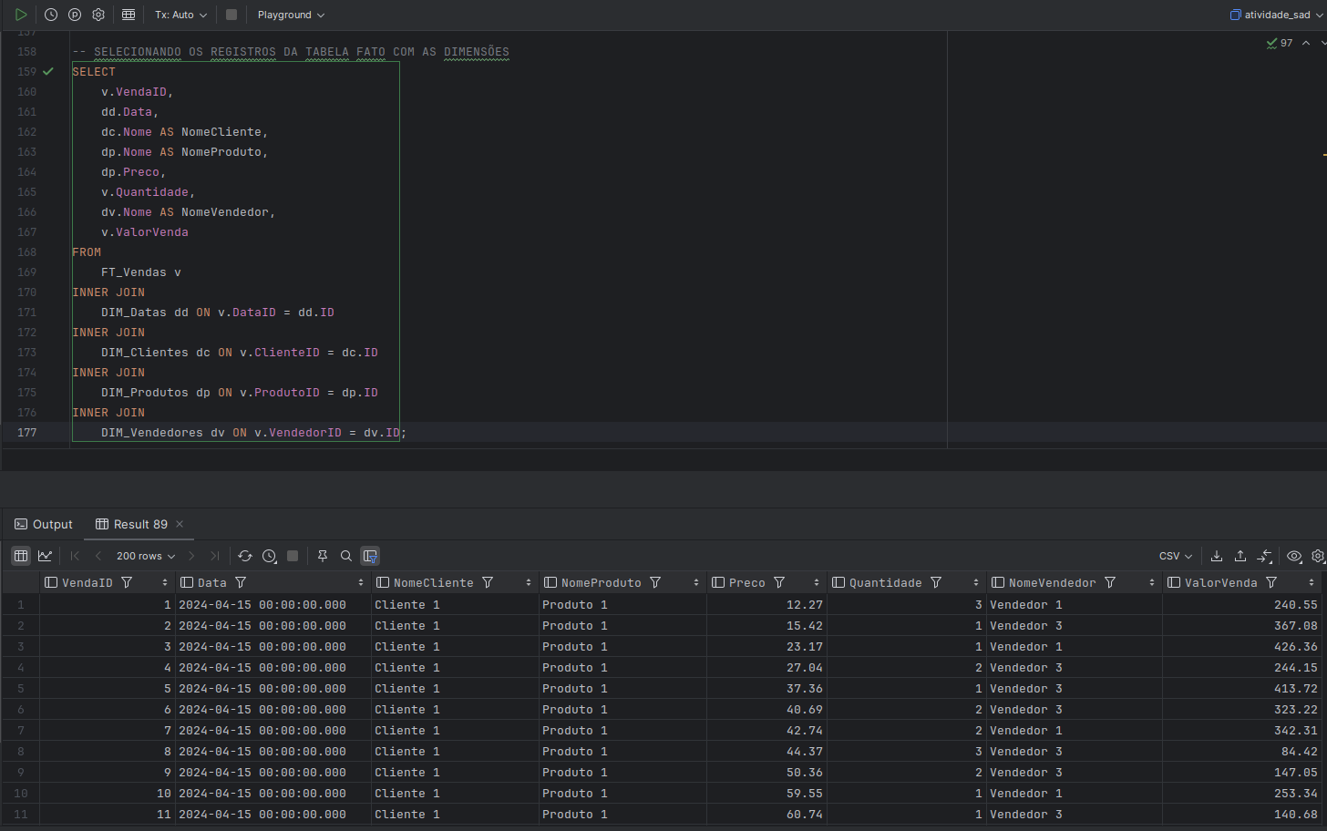Image resolution: width=1327 pixels, height=831 pixels.
Task: Open the Playground session dropdown
Action: pos(291,15)
